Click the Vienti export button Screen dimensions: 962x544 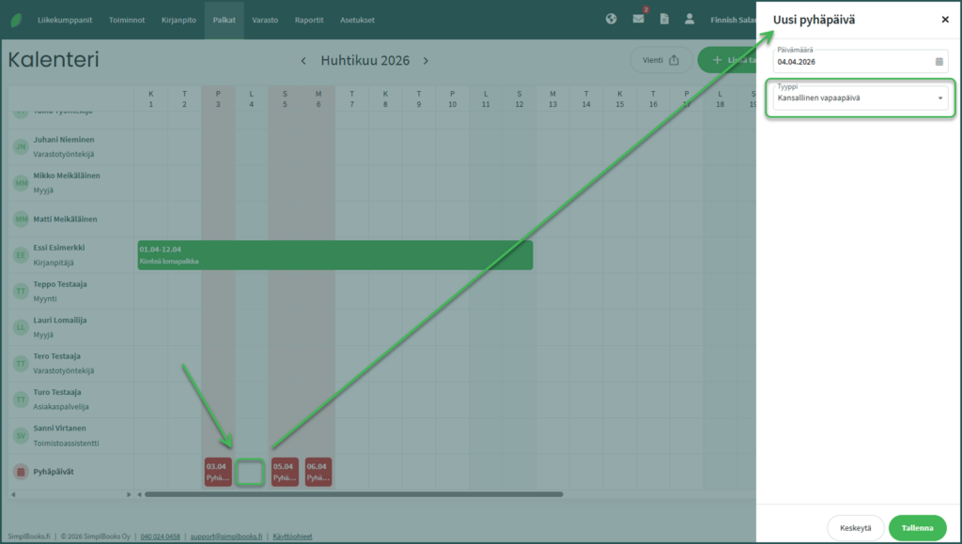point(660,61)
